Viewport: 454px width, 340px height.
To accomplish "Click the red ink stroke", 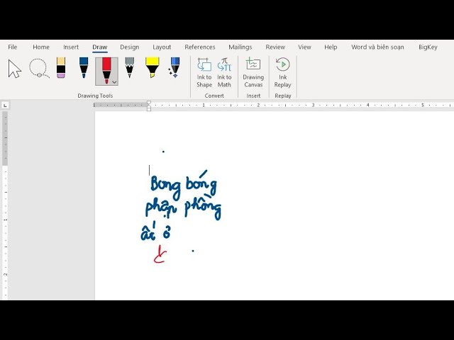I will coord(160,254).
